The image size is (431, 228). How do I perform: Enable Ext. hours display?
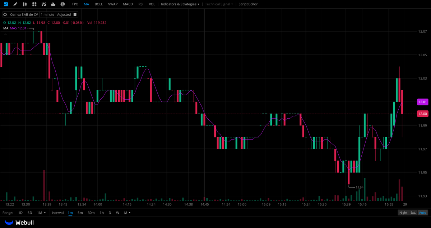(413, 213)
